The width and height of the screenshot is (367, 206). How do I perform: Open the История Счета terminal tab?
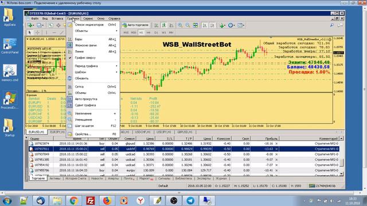(x=76, y=179)
